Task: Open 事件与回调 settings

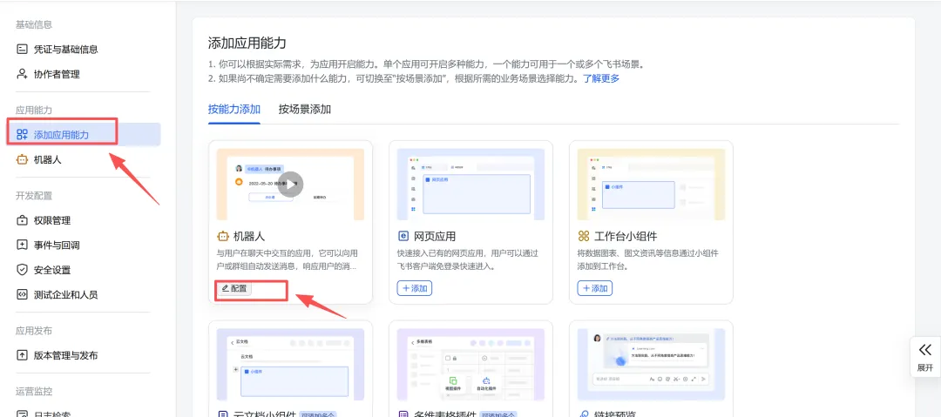Action: (48, 245)
